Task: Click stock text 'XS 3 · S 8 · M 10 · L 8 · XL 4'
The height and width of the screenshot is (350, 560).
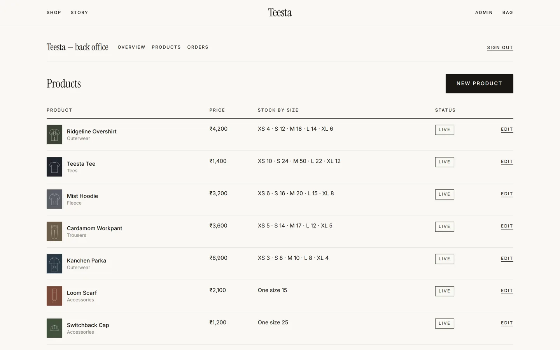Action: coord(293,258)
